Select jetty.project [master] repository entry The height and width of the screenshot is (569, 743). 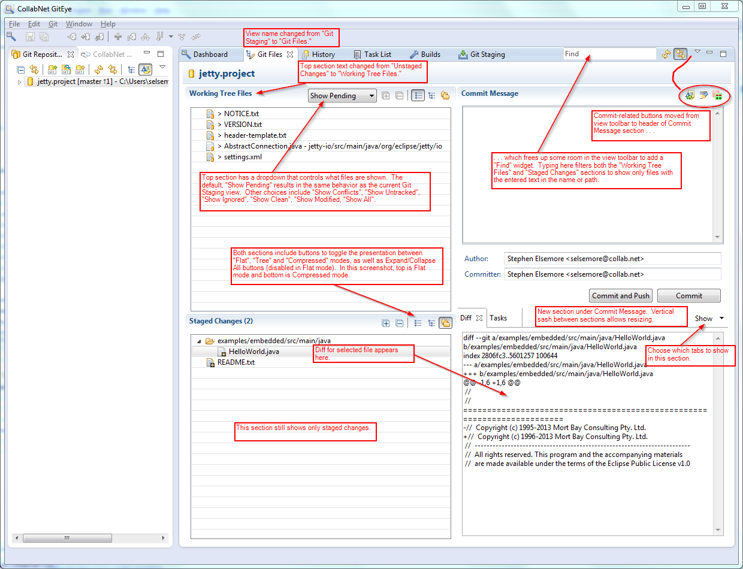click(x=97, y=82)
